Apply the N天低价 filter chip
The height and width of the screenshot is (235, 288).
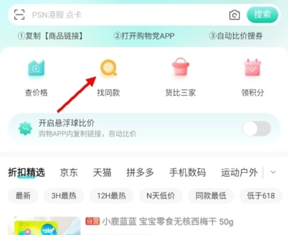(x=161, y=196)
